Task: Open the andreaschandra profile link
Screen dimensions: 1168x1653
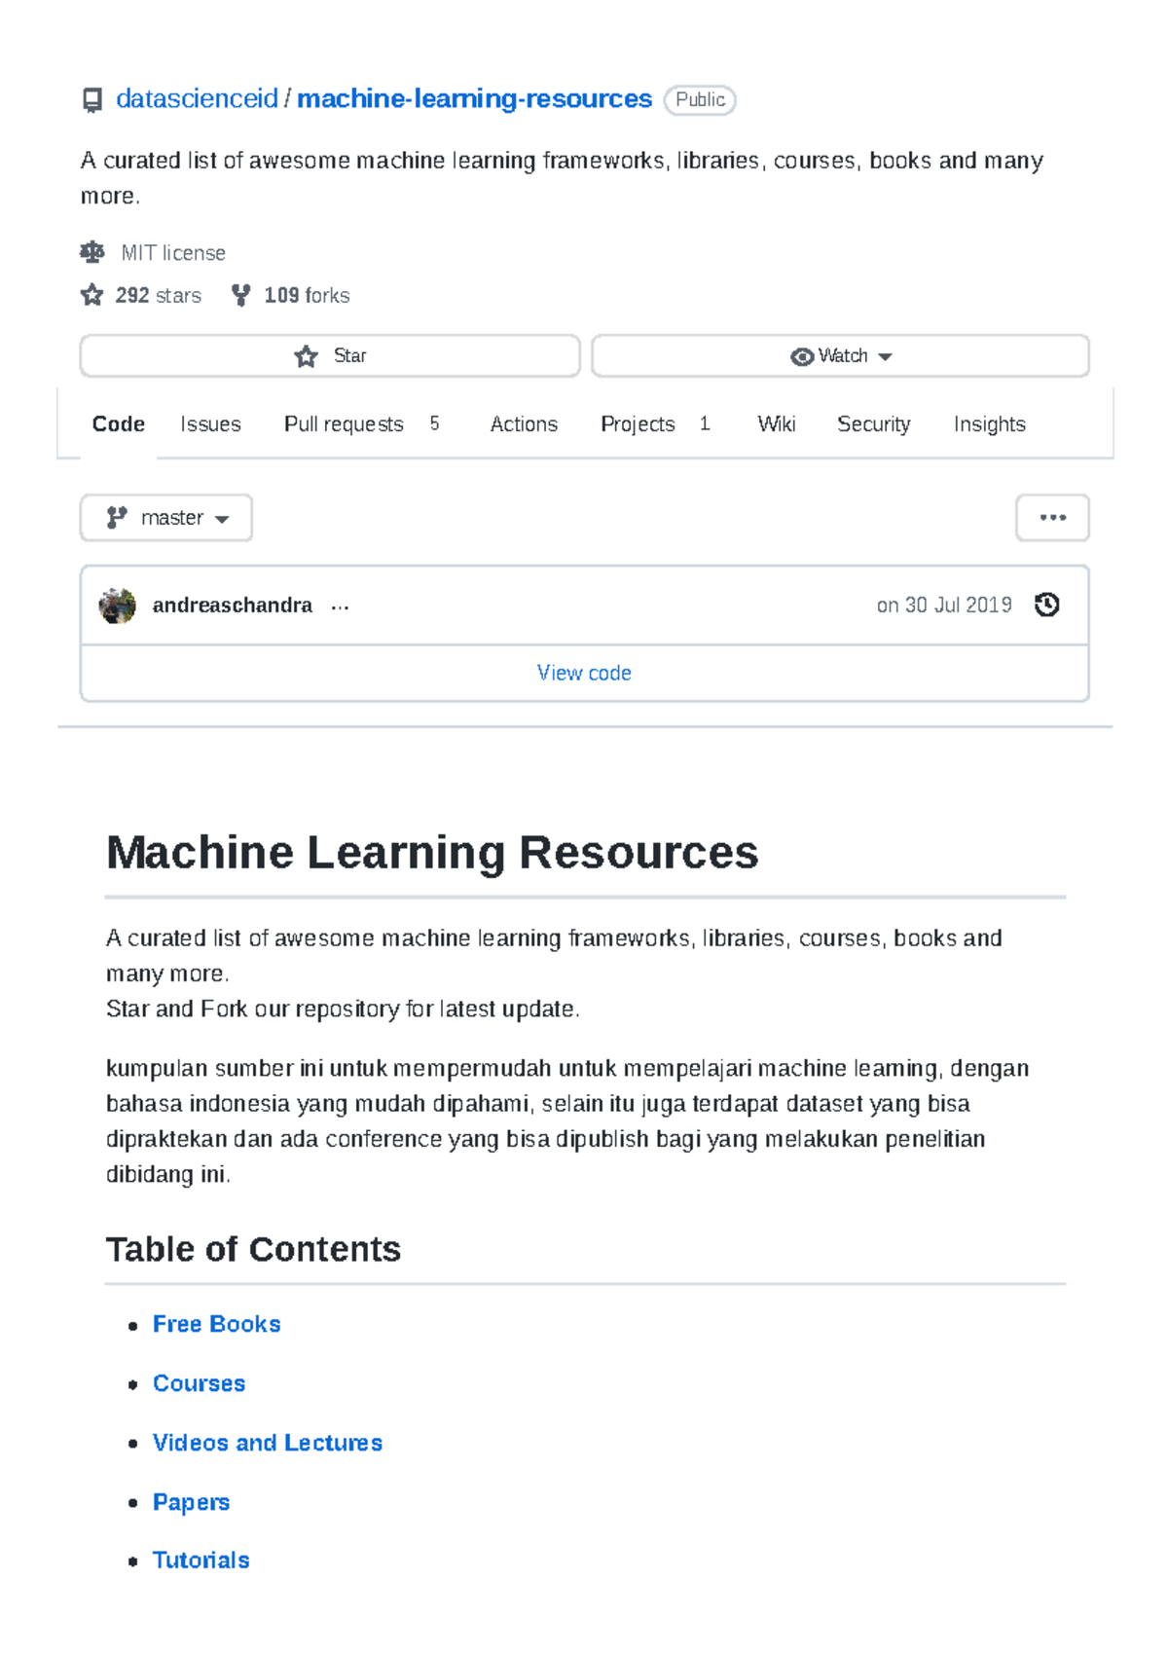Action: tap(233, 606)
